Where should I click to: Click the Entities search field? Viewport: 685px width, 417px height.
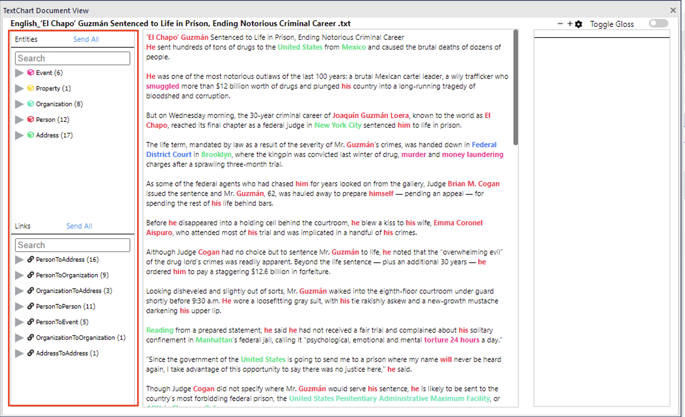72,58
